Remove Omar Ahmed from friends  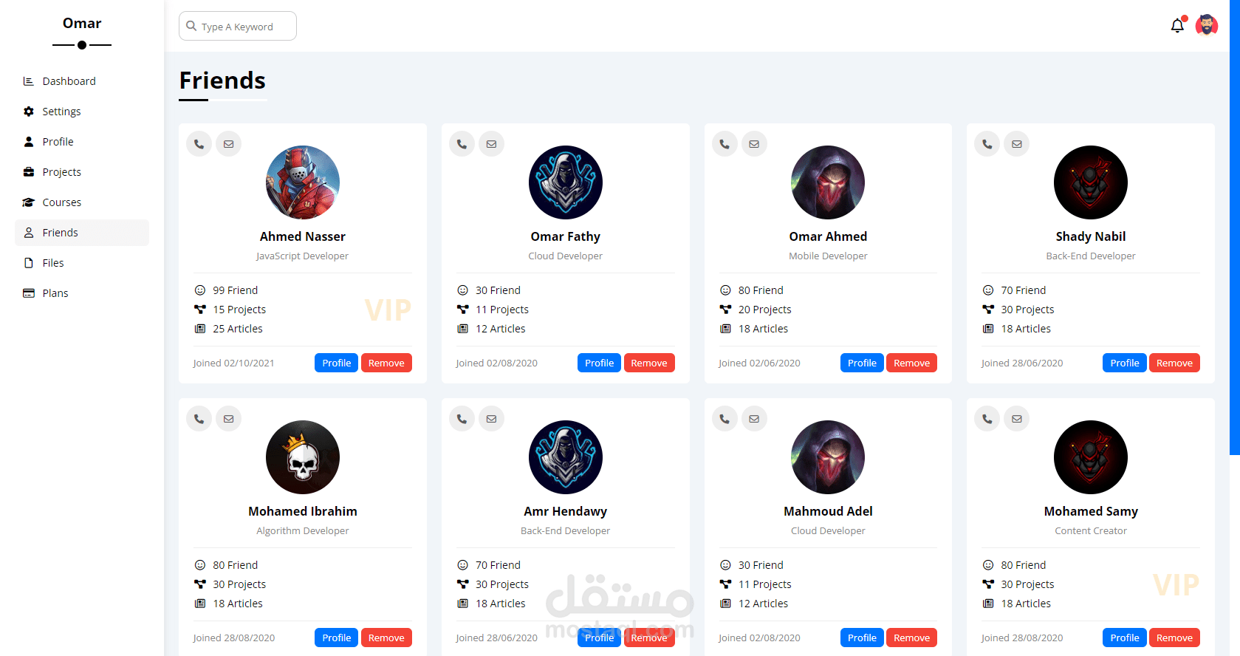[911, 363]
